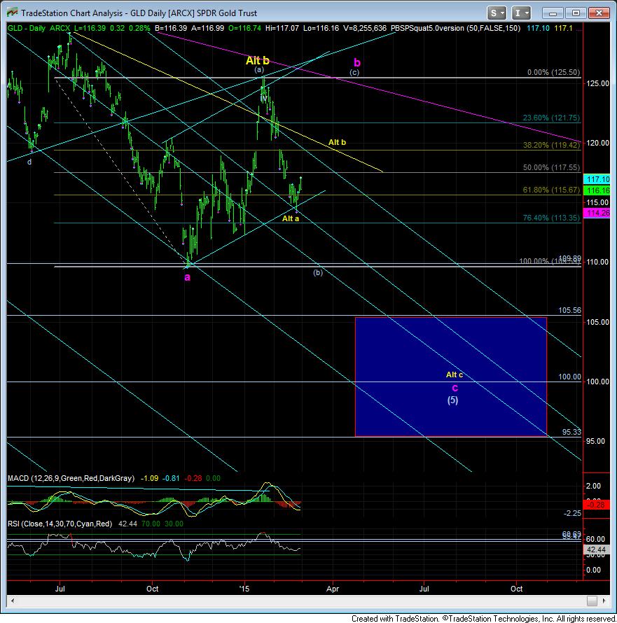
Task: Maximize the Chart Analysis window
Action: 576,13
